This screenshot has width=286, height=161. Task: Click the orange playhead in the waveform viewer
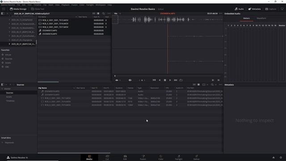point(168,49)
